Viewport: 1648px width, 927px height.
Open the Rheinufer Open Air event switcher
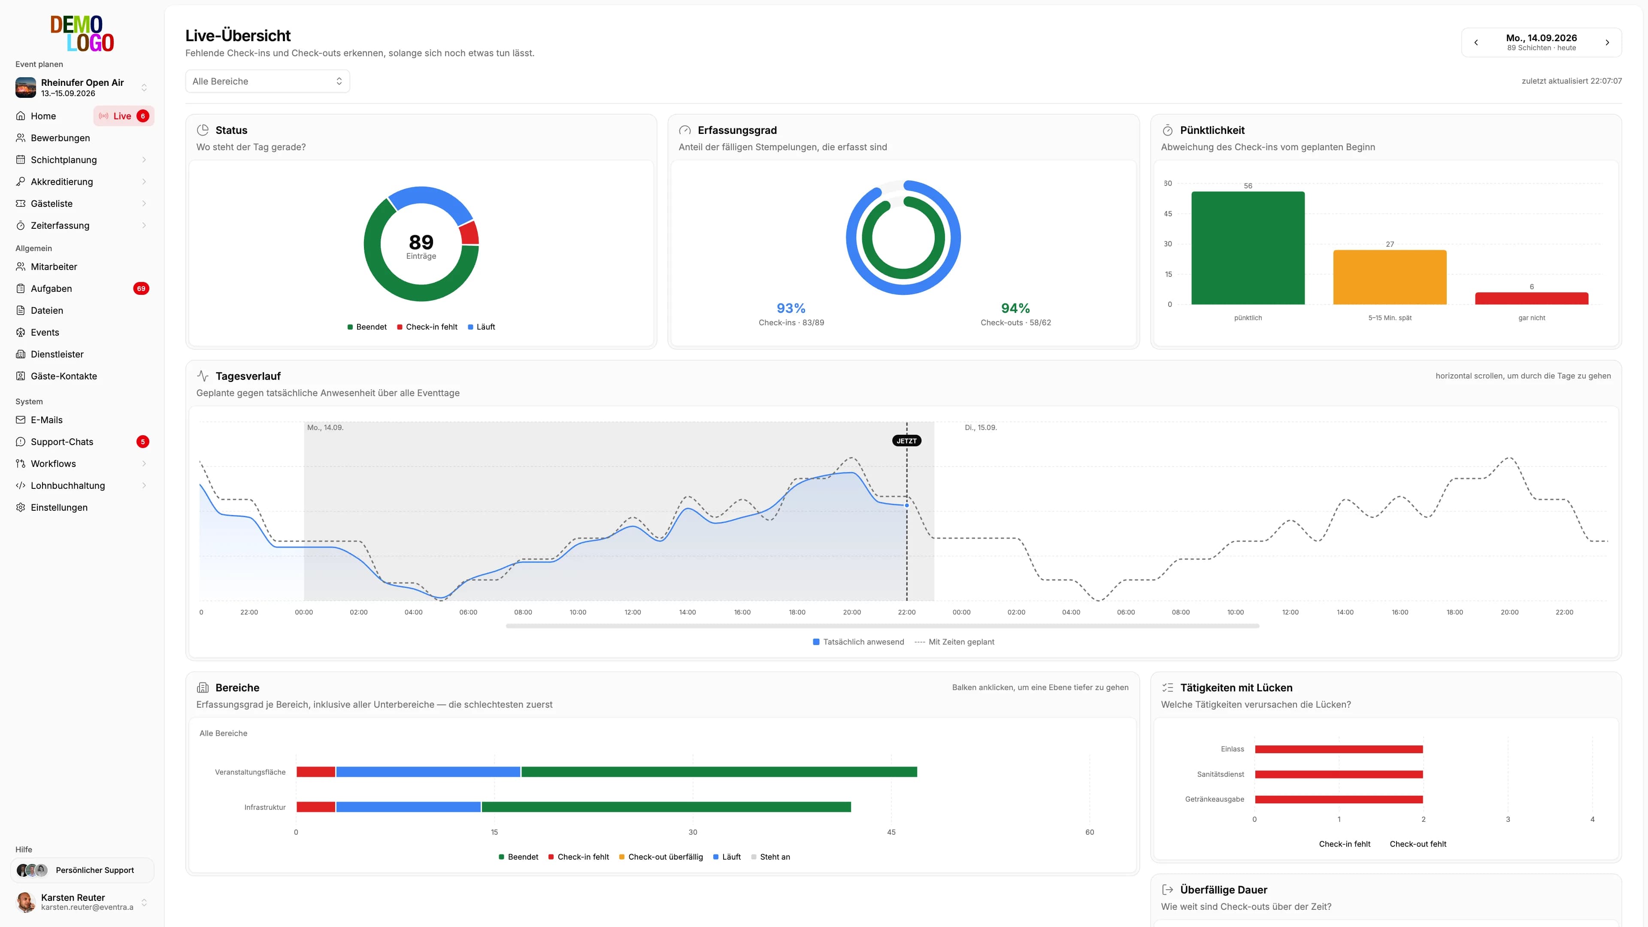pos(82,88)
